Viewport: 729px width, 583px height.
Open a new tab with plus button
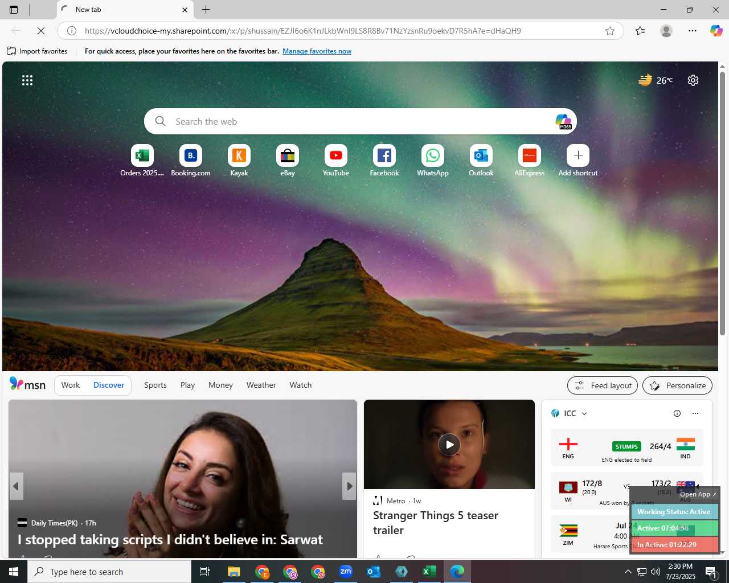click(x=206, y=10)
